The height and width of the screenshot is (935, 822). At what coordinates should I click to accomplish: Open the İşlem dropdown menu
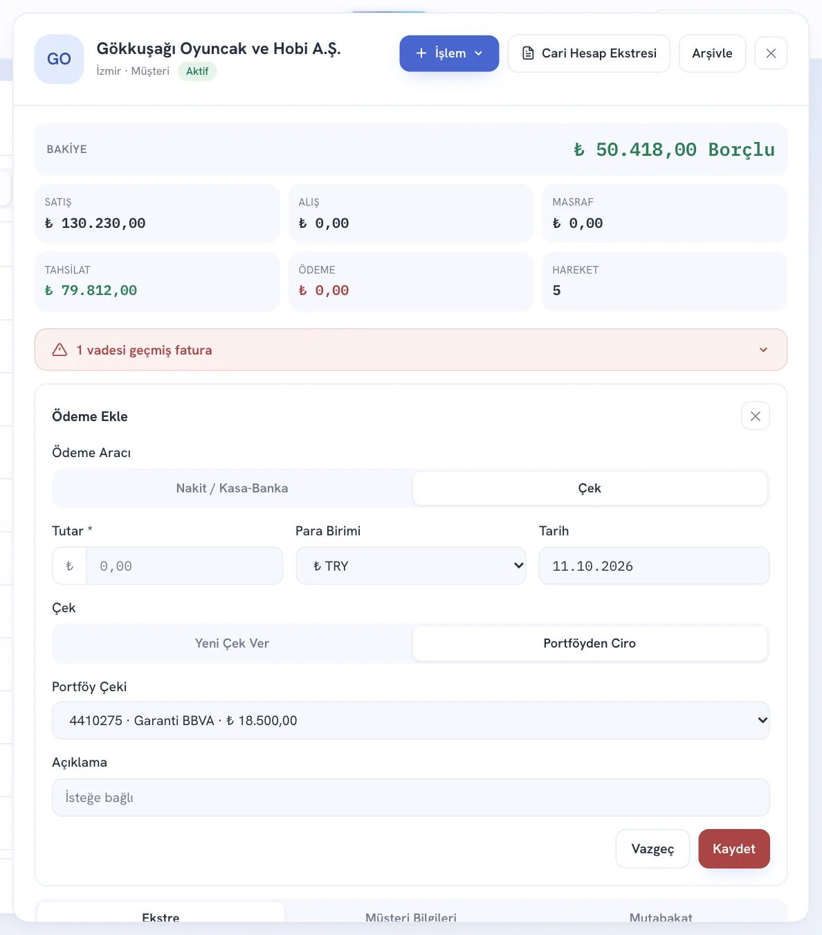point(449,53)
